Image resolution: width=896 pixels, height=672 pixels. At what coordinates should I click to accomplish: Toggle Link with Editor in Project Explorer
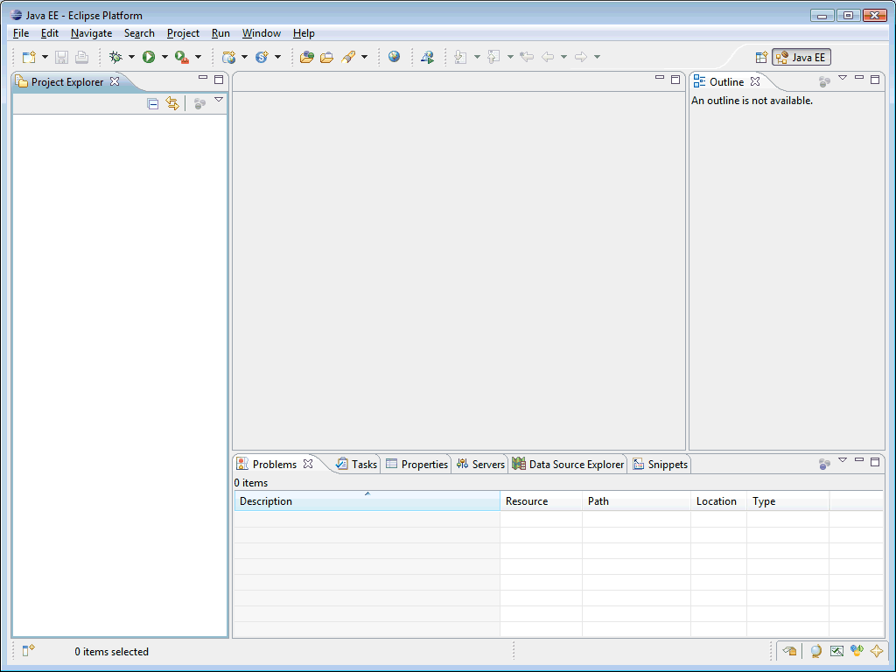pos(172,103)
